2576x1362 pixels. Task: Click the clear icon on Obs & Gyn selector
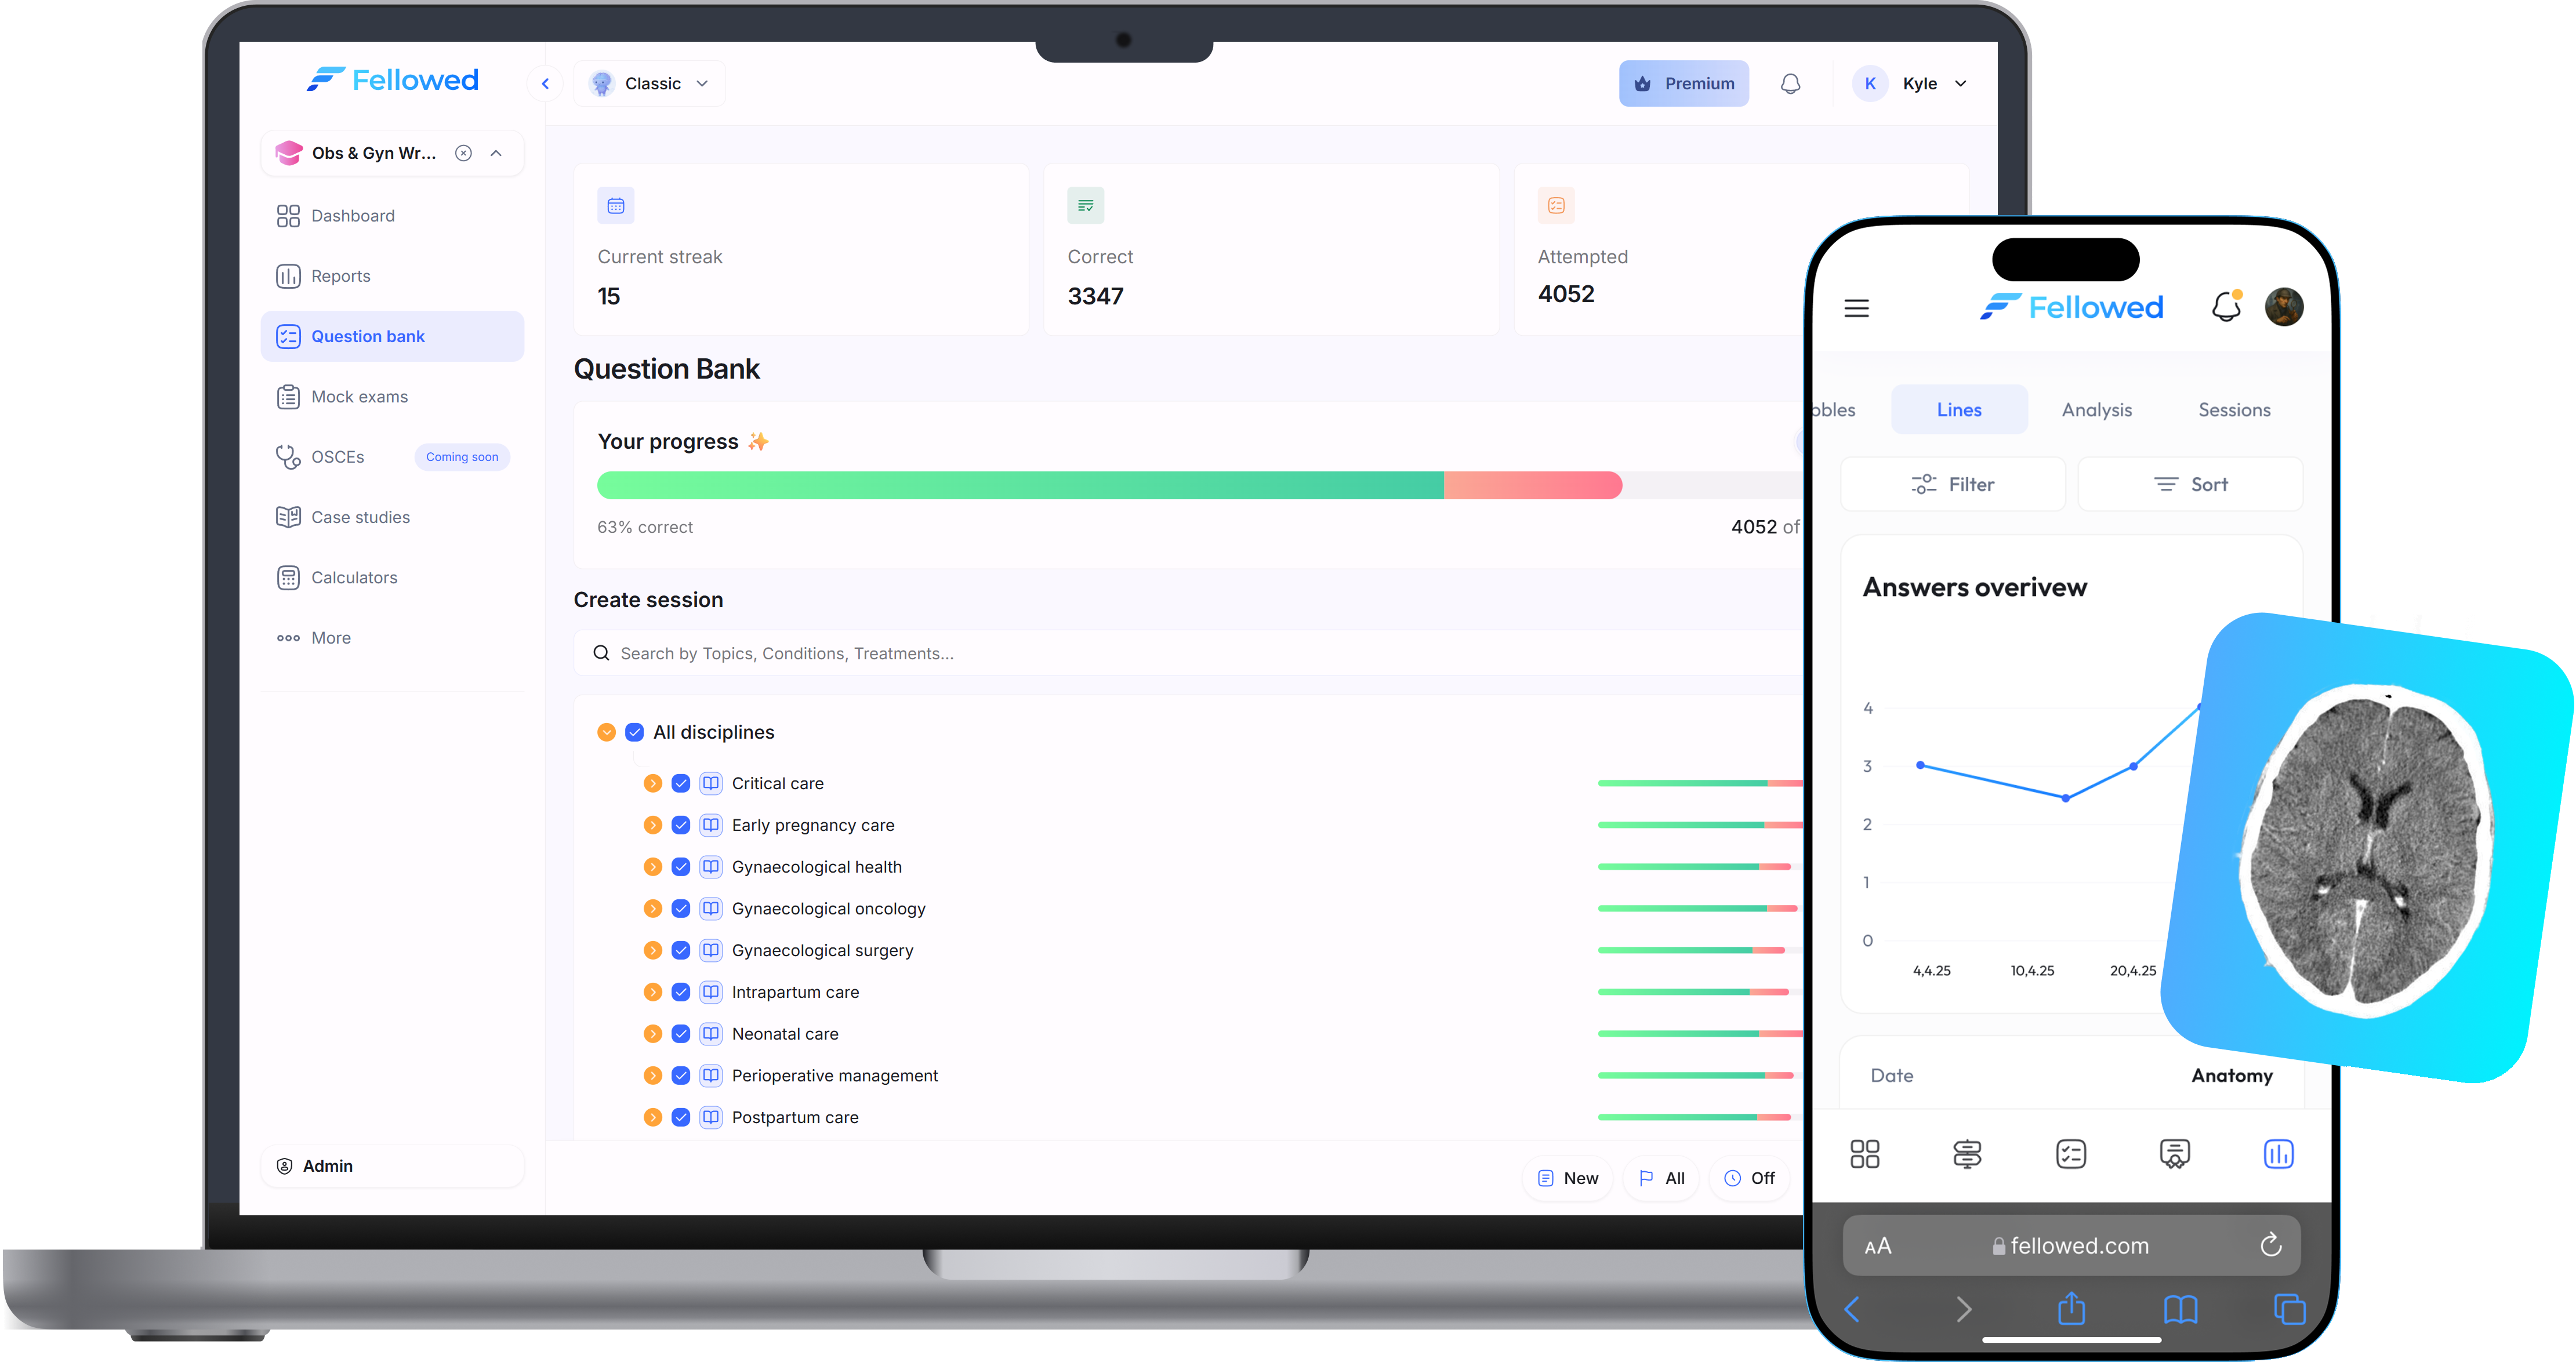pos(463,153)
